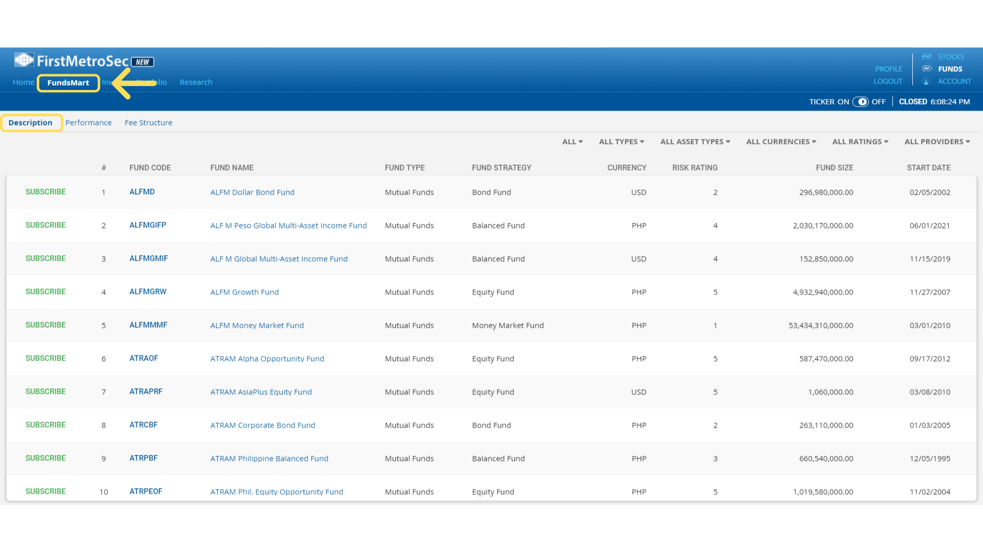Select start date 12/05/1995 cell
The width and height of the screenshot is (983, 553).
click(930, 459)
